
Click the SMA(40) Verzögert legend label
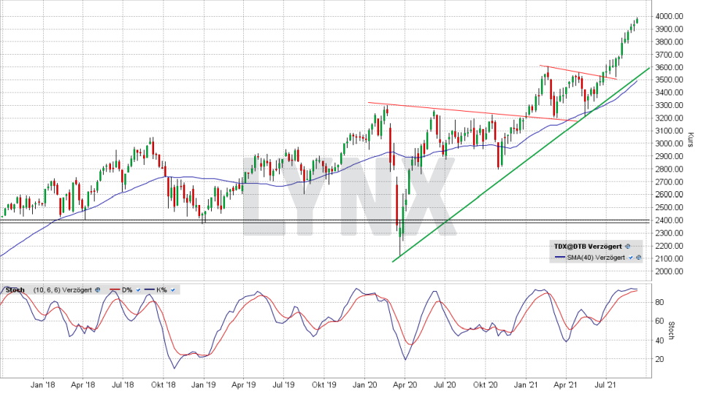(596, 258)
